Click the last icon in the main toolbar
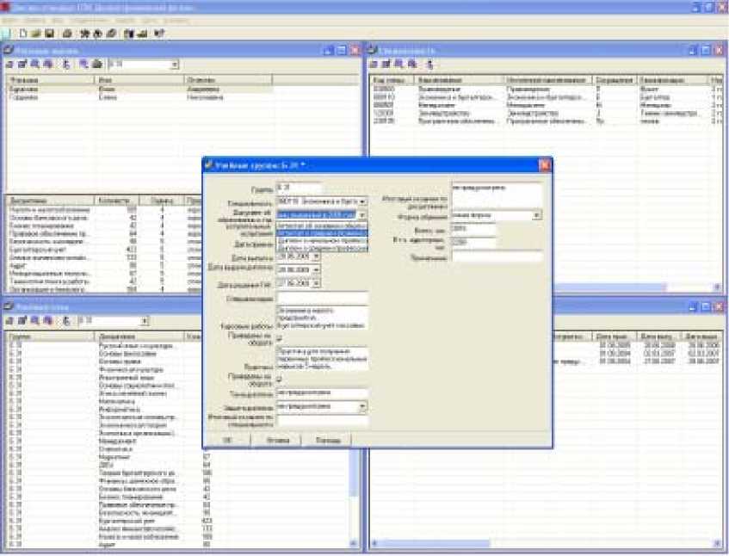 [159, 34]
